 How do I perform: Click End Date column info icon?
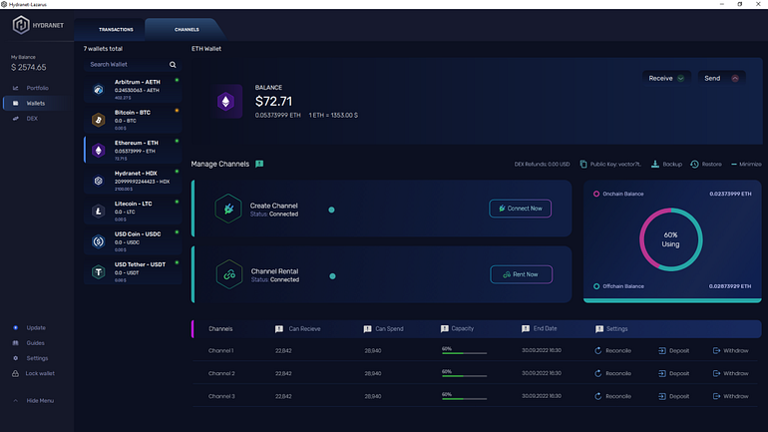(526, 328)
